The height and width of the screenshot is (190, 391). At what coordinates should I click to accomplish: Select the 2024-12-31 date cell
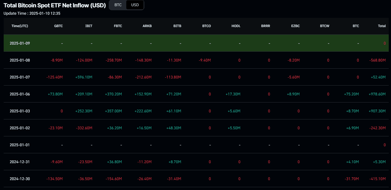pyautogui.click(x=20, y=162)
